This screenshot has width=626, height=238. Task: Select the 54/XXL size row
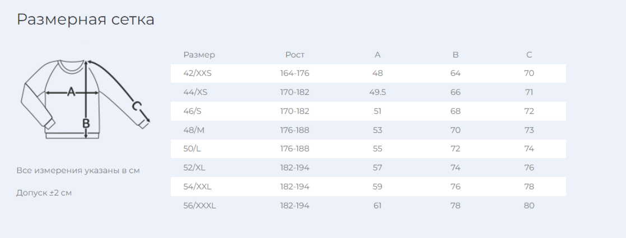click(x=368, y=187)
